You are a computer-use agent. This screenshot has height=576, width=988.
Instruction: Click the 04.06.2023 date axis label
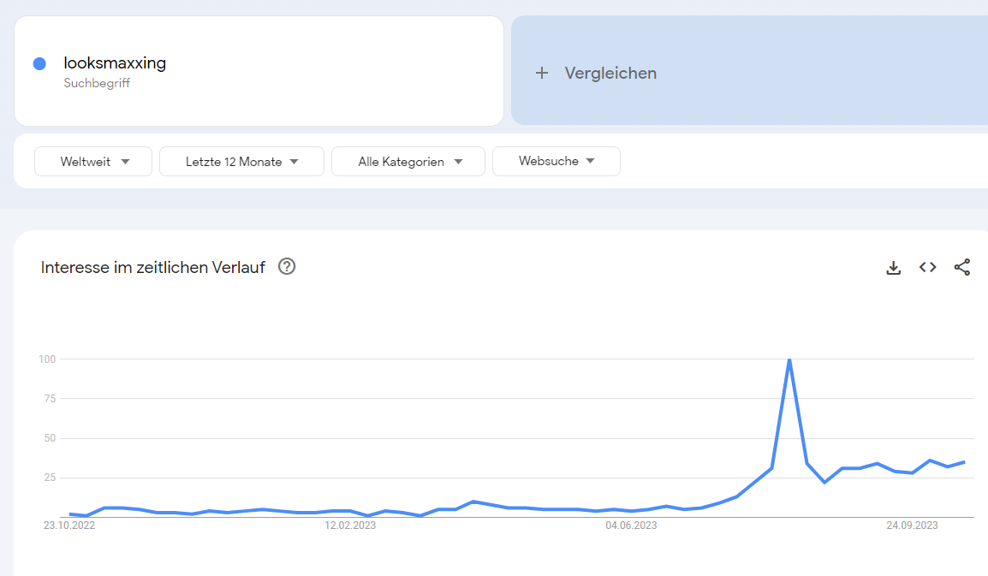[x=631, y=526]
